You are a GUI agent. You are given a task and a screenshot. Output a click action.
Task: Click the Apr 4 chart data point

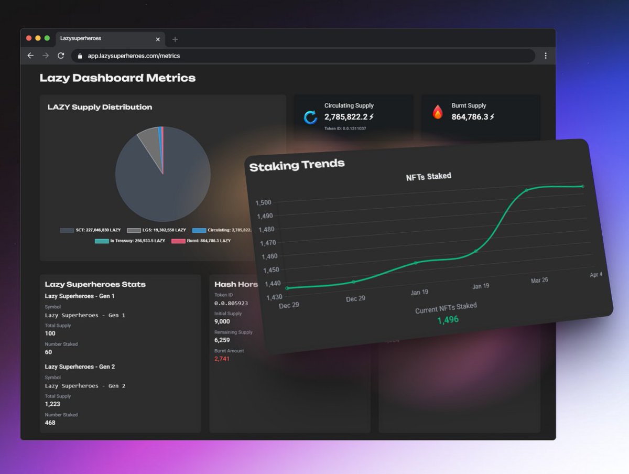tap(582, 186)
